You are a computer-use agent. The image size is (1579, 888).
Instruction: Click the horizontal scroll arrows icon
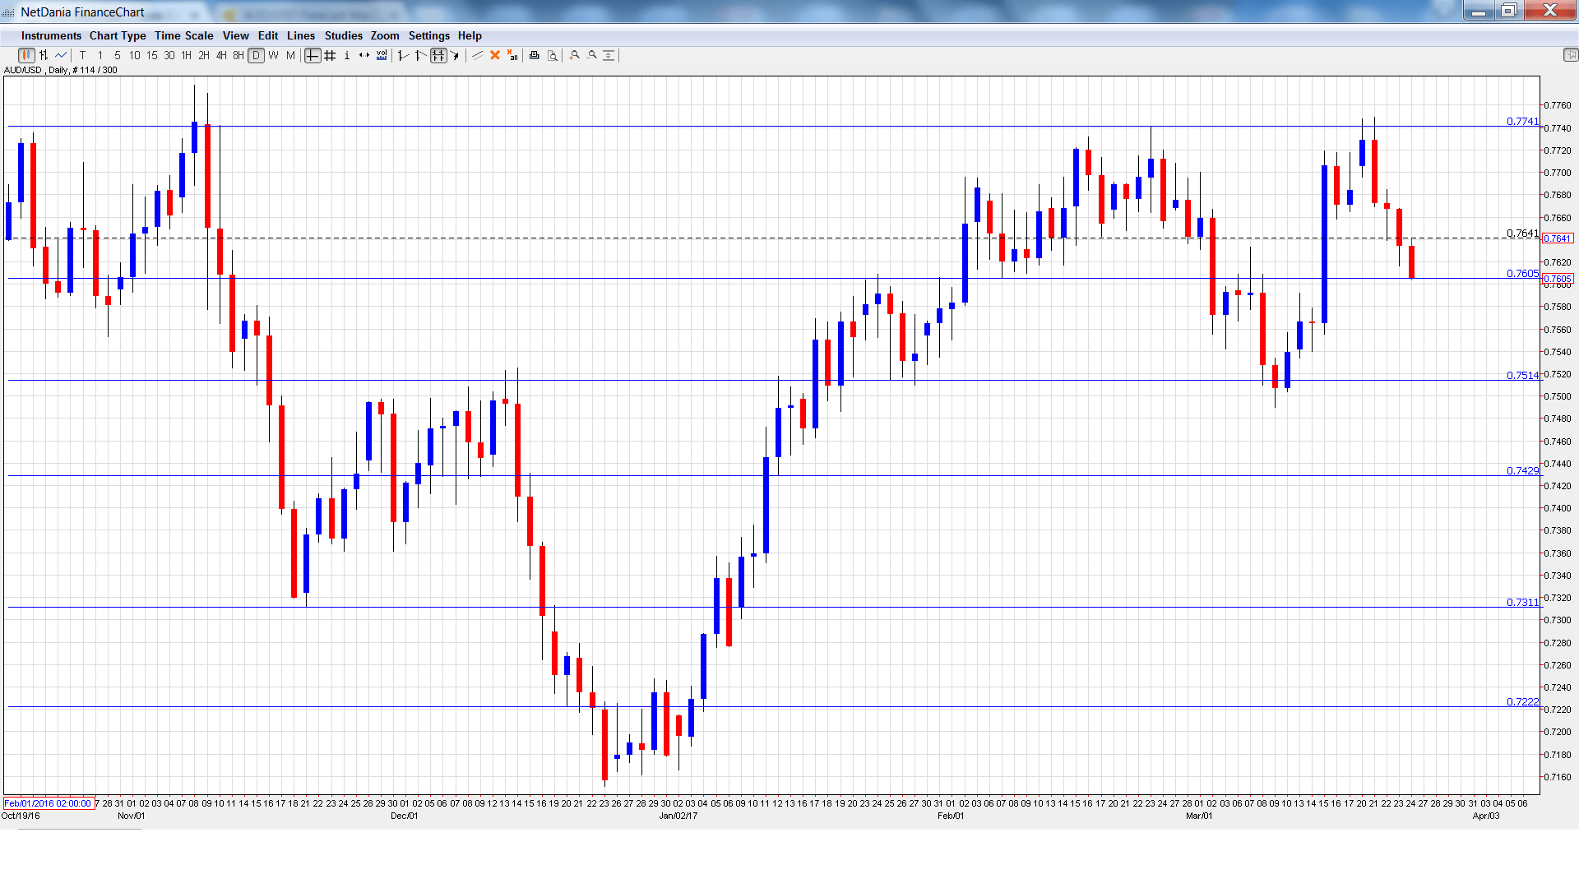(x=364, y=56)
